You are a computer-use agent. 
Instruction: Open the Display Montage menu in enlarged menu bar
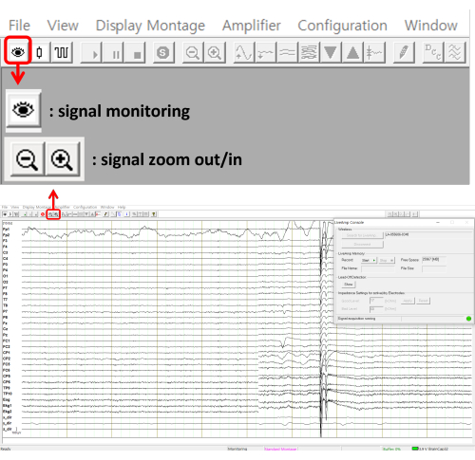pyautogui.click(x=150, y=26)
